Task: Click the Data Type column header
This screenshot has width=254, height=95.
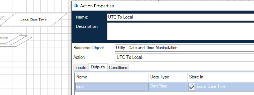Action: point(168,77)
